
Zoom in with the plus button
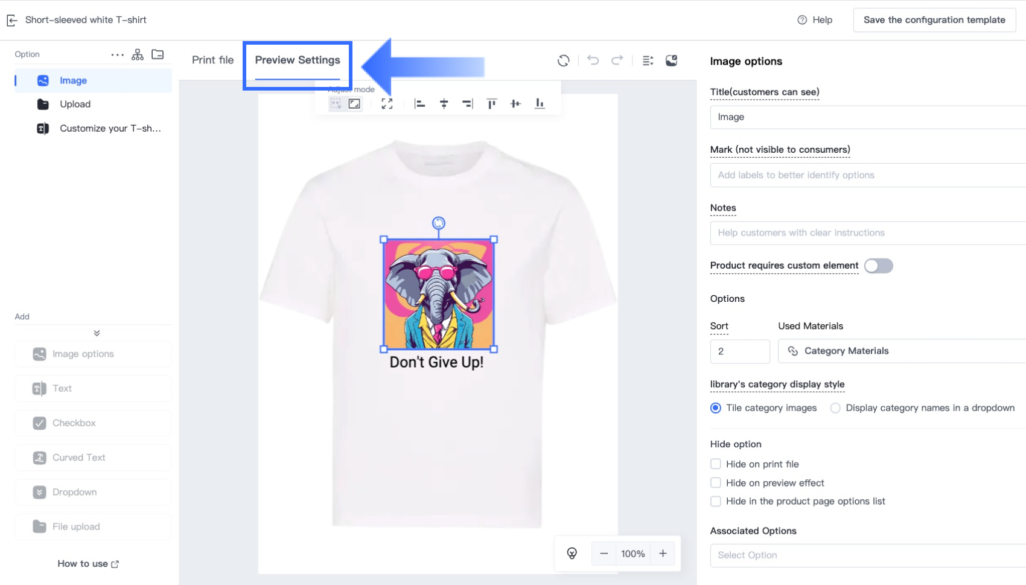[x=663, y=554]
